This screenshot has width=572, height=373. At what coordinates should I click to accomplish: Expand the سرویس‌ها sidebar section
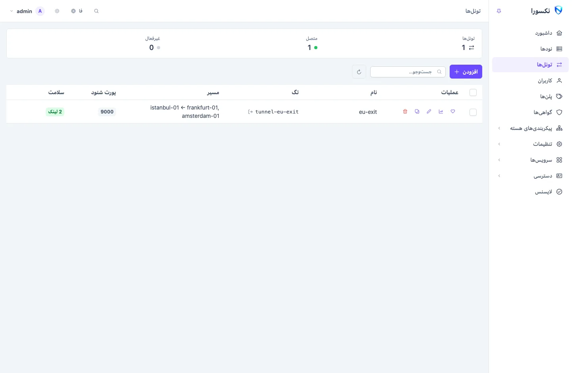click(530, 160)
